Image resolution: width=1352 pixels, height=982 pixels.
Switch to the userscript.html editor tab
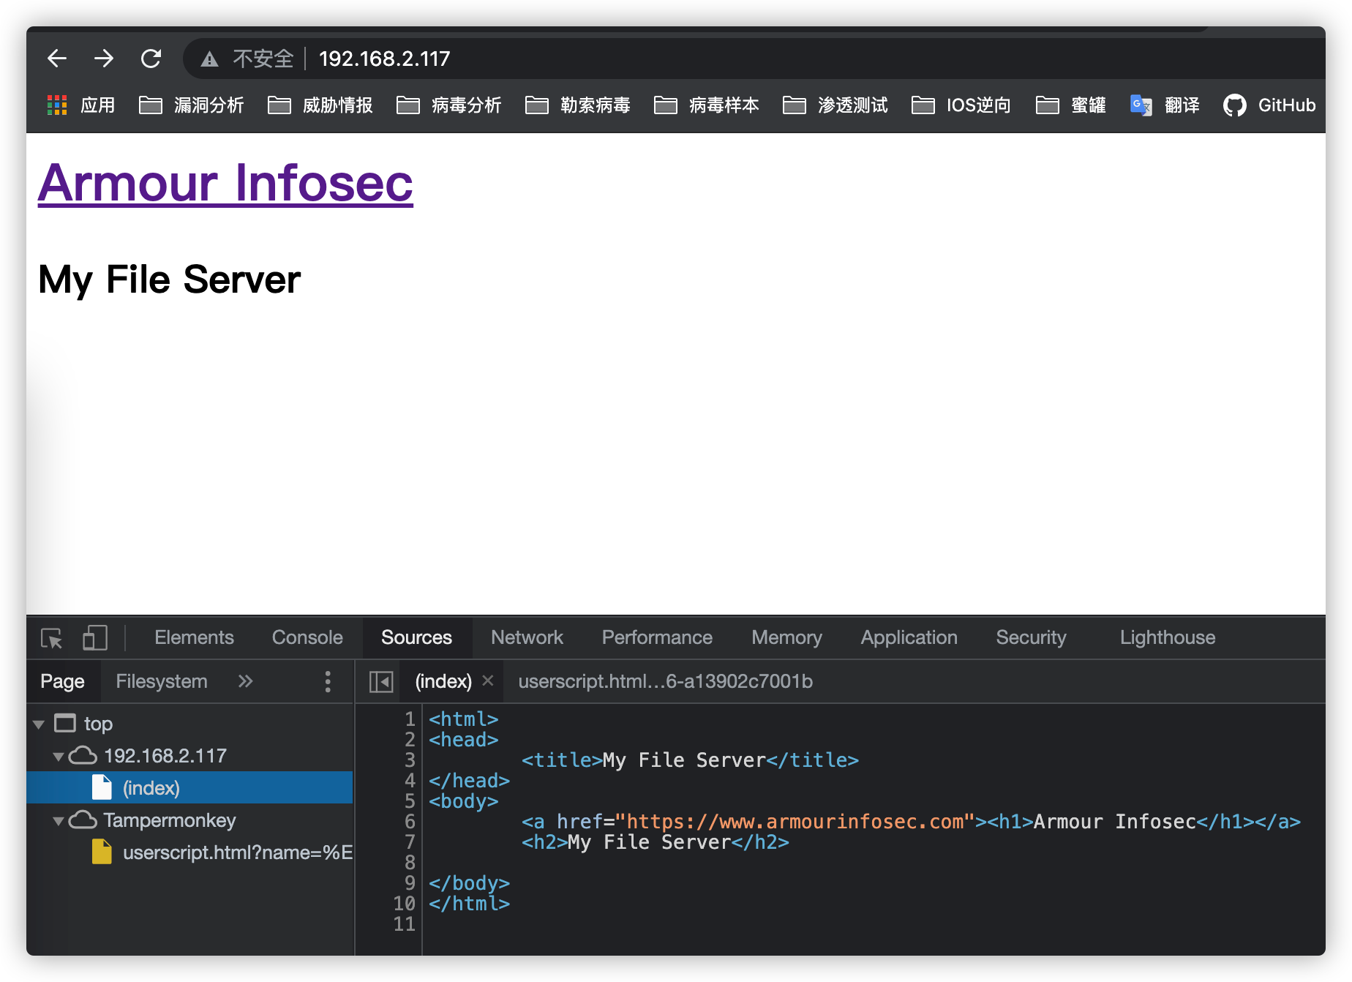click(x=665, y=681)
